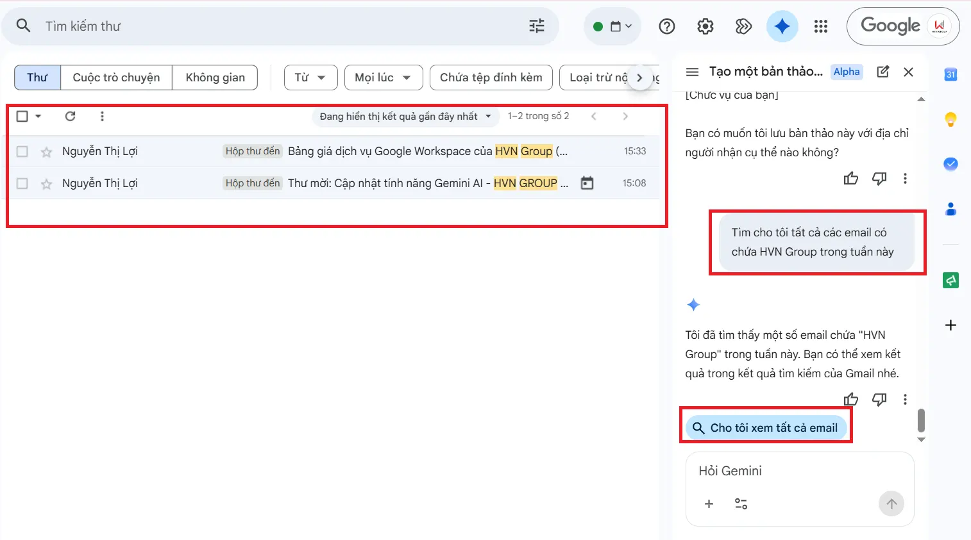
Task: Click Cho tôi xem tất cả email
Action: 766,427
